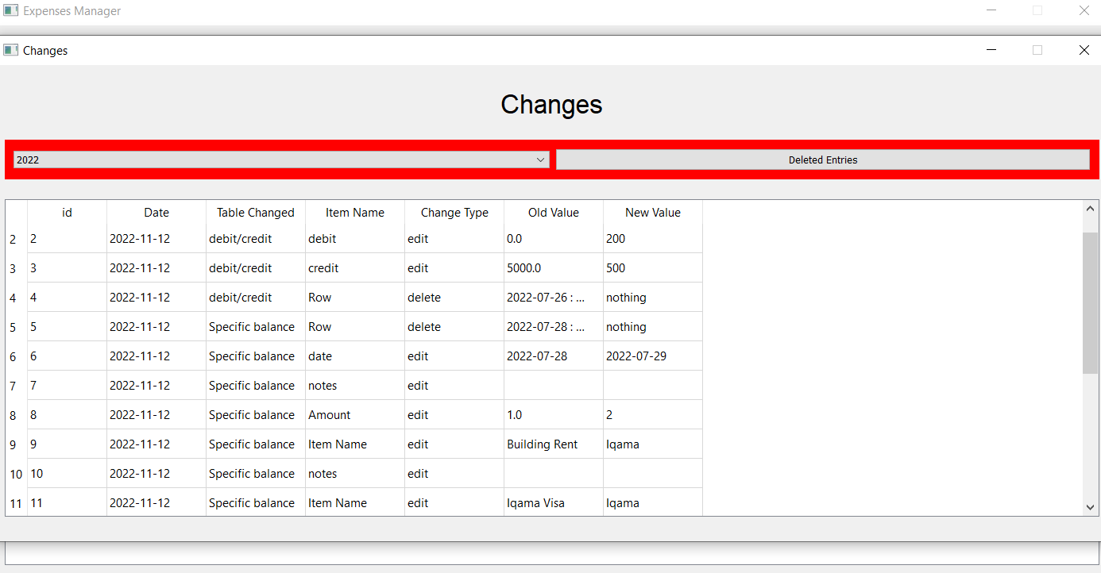Click the Deleted Entries button
The height and width of the screenshot is (573, 1101).
822,160
